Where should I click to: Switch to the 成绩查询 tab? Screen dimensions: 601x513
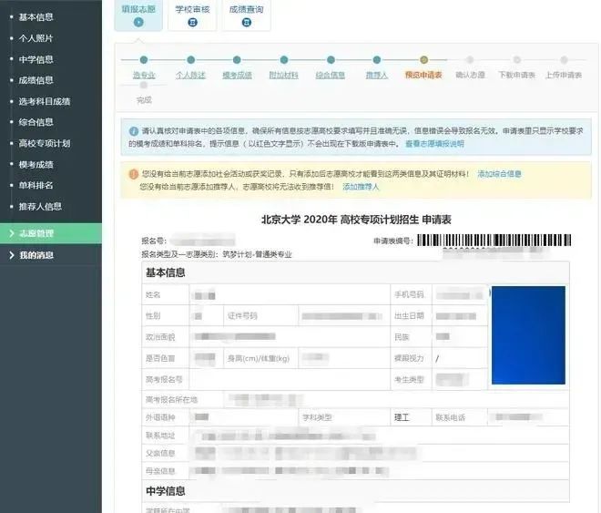coord(247,15)
